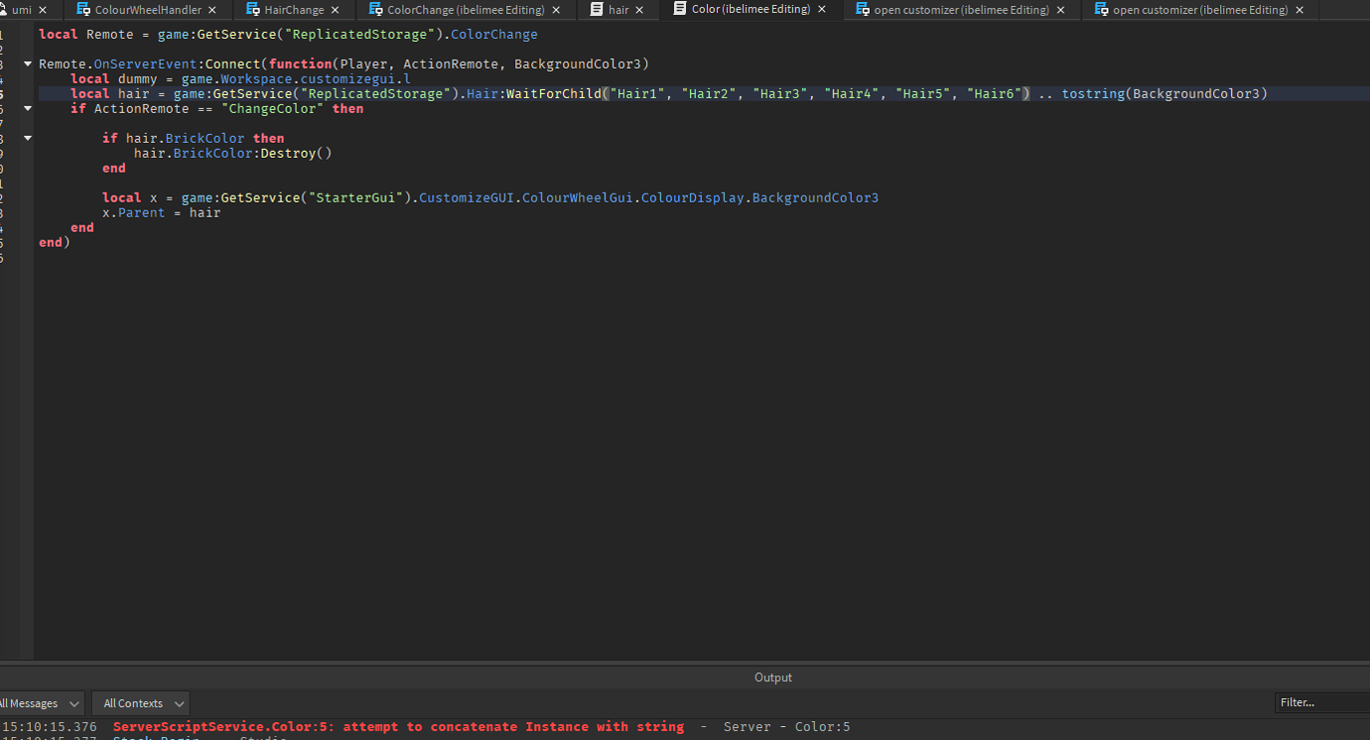Close the Color (ibelimee Editing) tab

pos(822,10)
